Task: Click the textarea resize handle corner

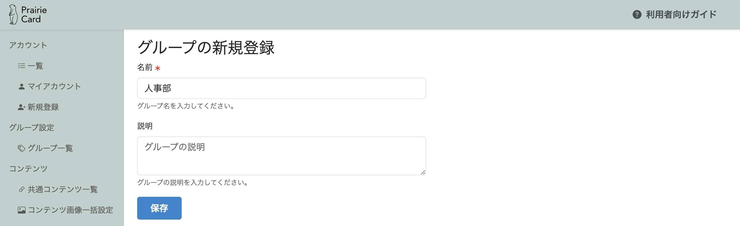Action: point(423,173)
